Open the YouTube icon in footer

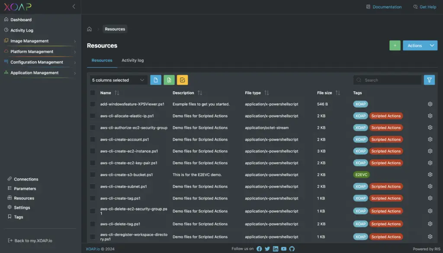coord(284,249)
